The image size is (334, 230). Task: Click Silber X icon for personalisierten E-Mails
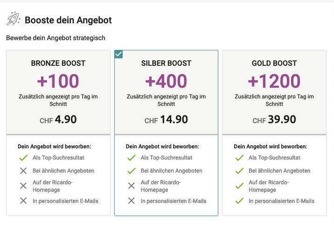click(132, 201)
